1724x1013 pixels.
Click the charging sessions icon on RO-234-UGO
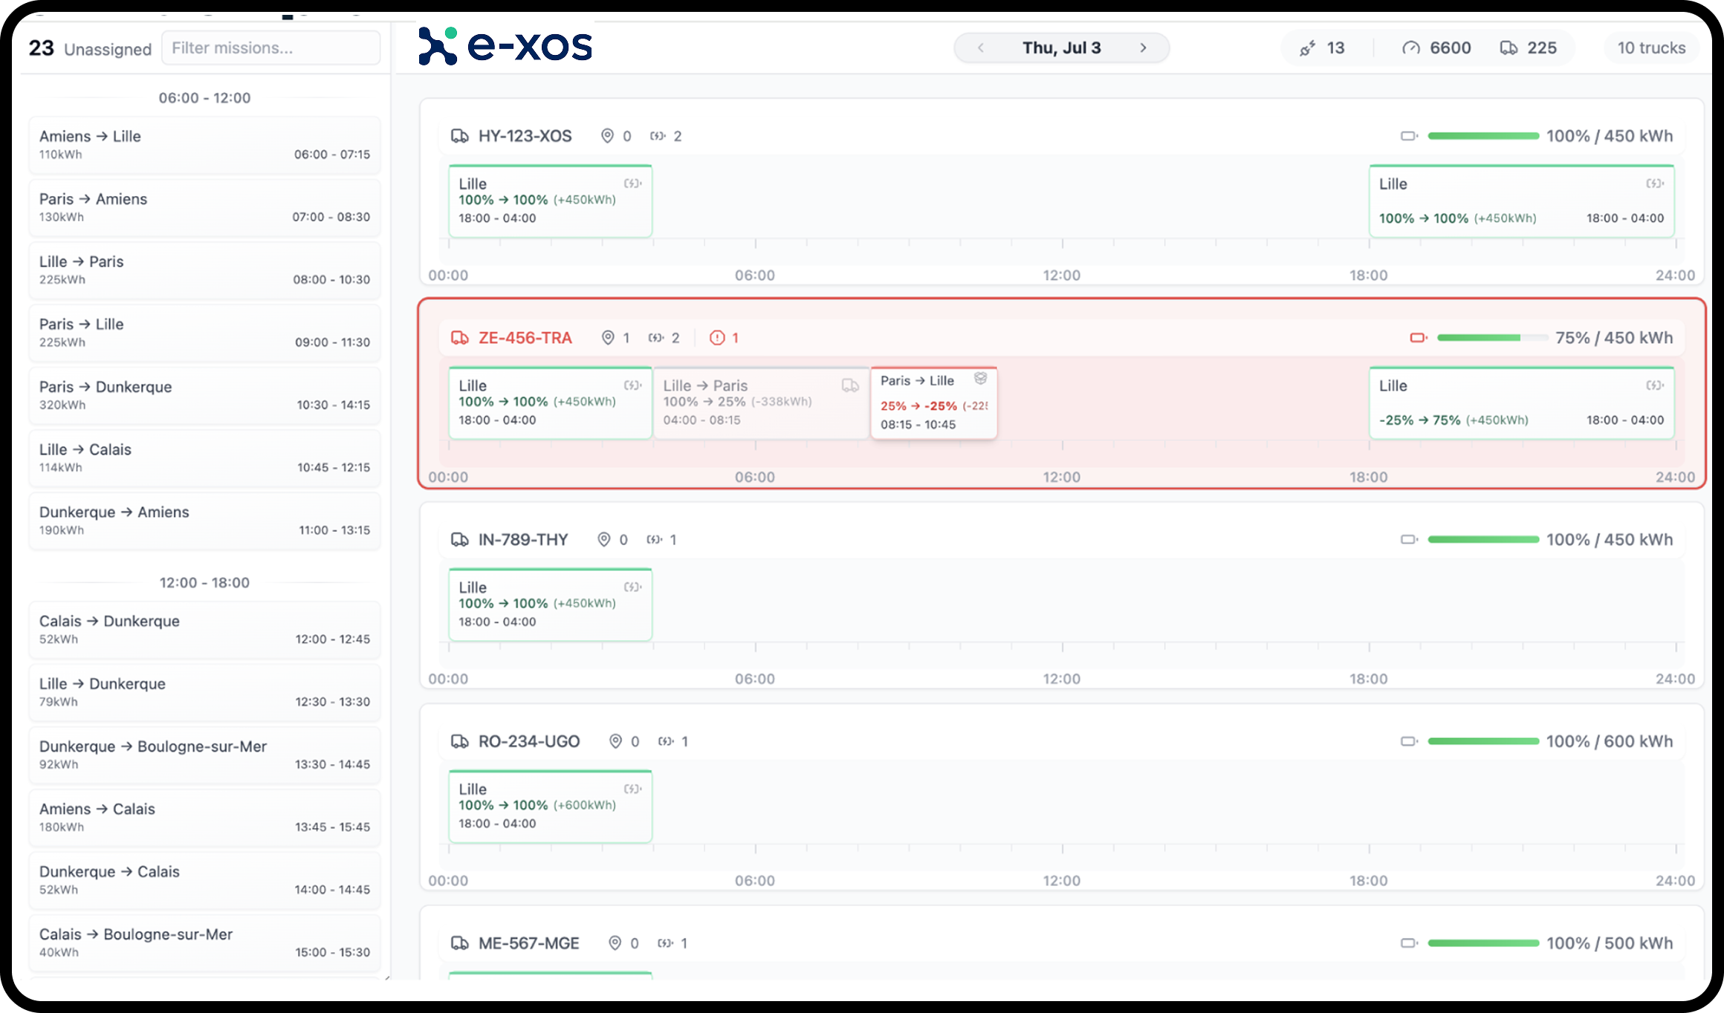666,741
